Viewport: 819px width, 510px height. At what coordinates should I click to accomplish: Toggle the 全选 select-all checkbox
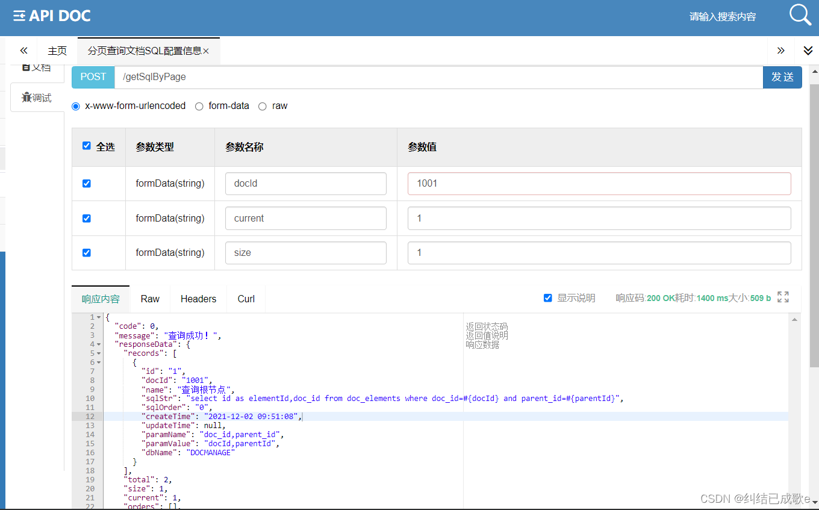[87, 146]
